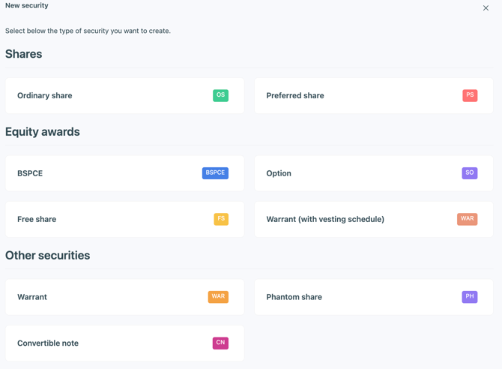Select Warrant label under Other securities

[32, 297]
